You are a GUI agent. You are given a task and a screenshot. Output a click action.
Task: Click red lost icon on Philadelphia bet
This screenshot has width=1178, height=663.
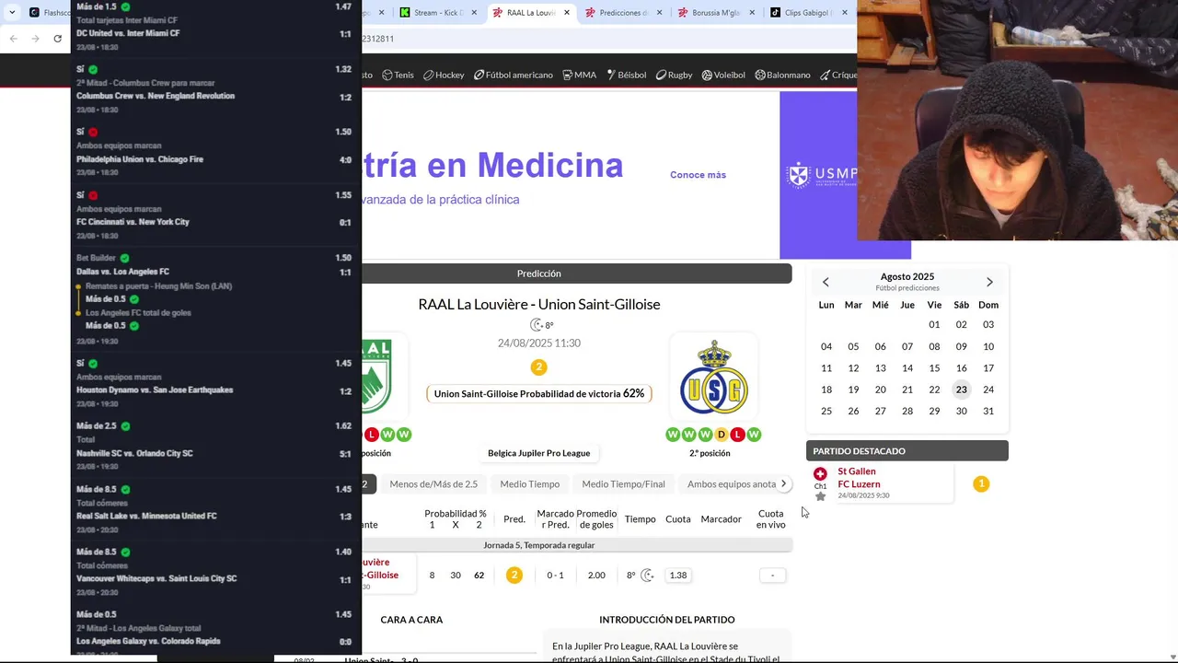pos(93,133)
